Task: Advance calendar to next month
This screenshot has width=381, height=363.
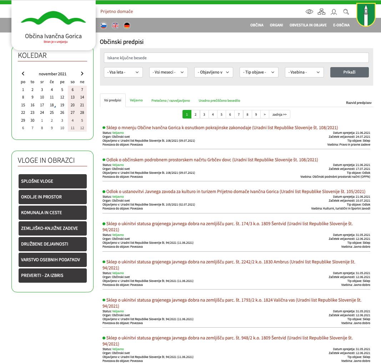Action: [82, 74]
